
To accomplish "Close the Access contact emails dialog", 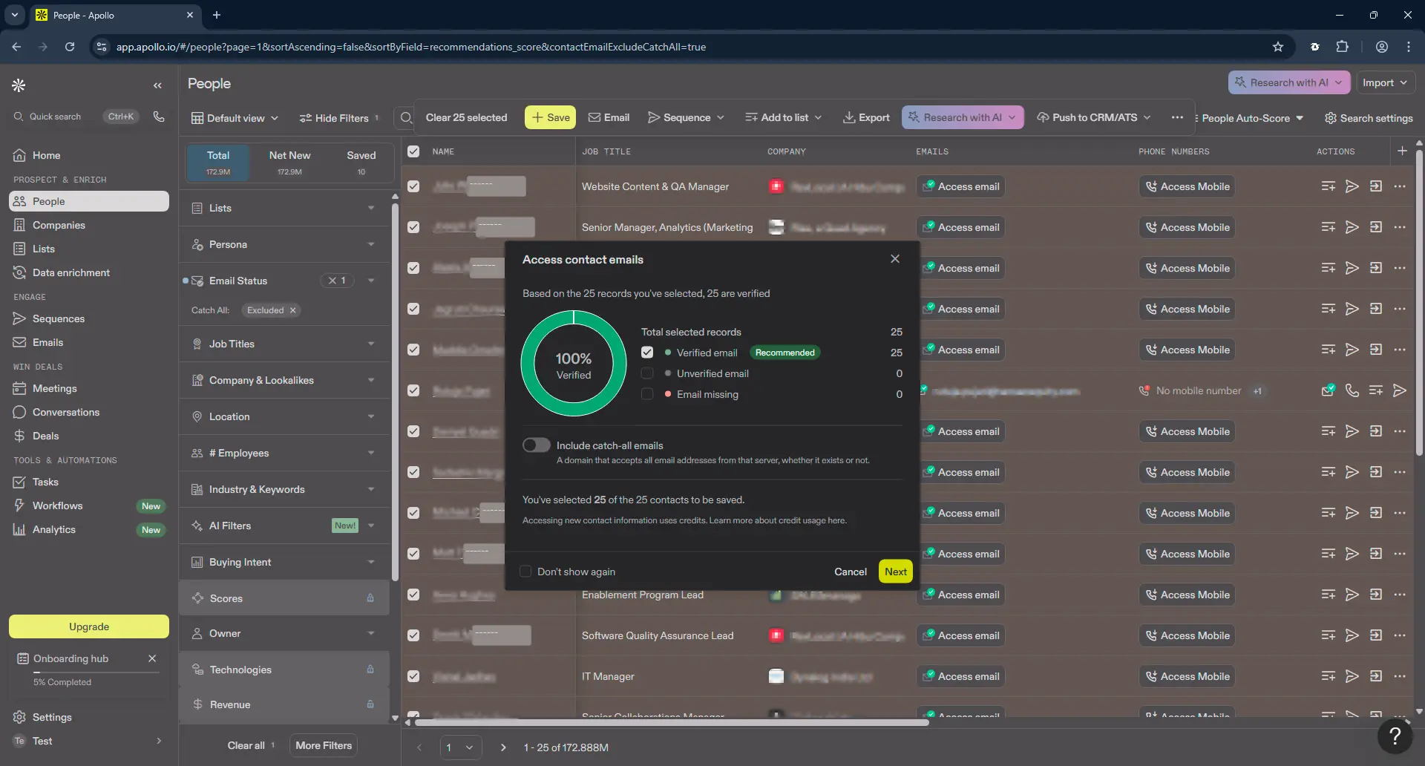I will pos(895,258).
